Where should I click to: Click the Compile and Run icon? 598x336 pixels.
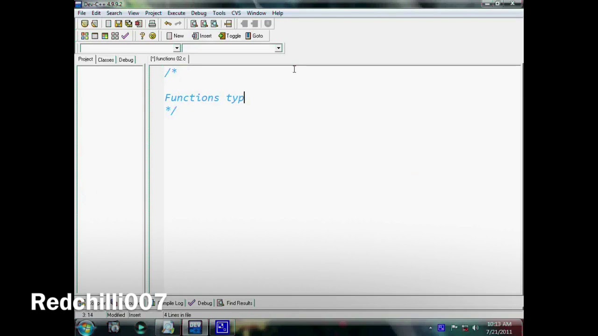point(105,36)
